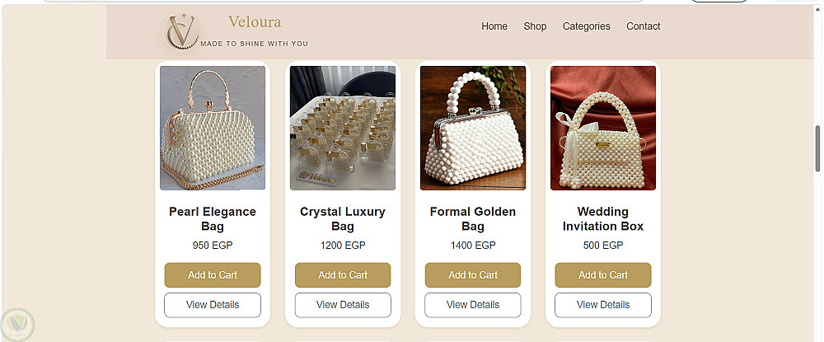This screenshot has width=824, height=342.
Task: Click the green leaf badge icon
Action: 17,326
